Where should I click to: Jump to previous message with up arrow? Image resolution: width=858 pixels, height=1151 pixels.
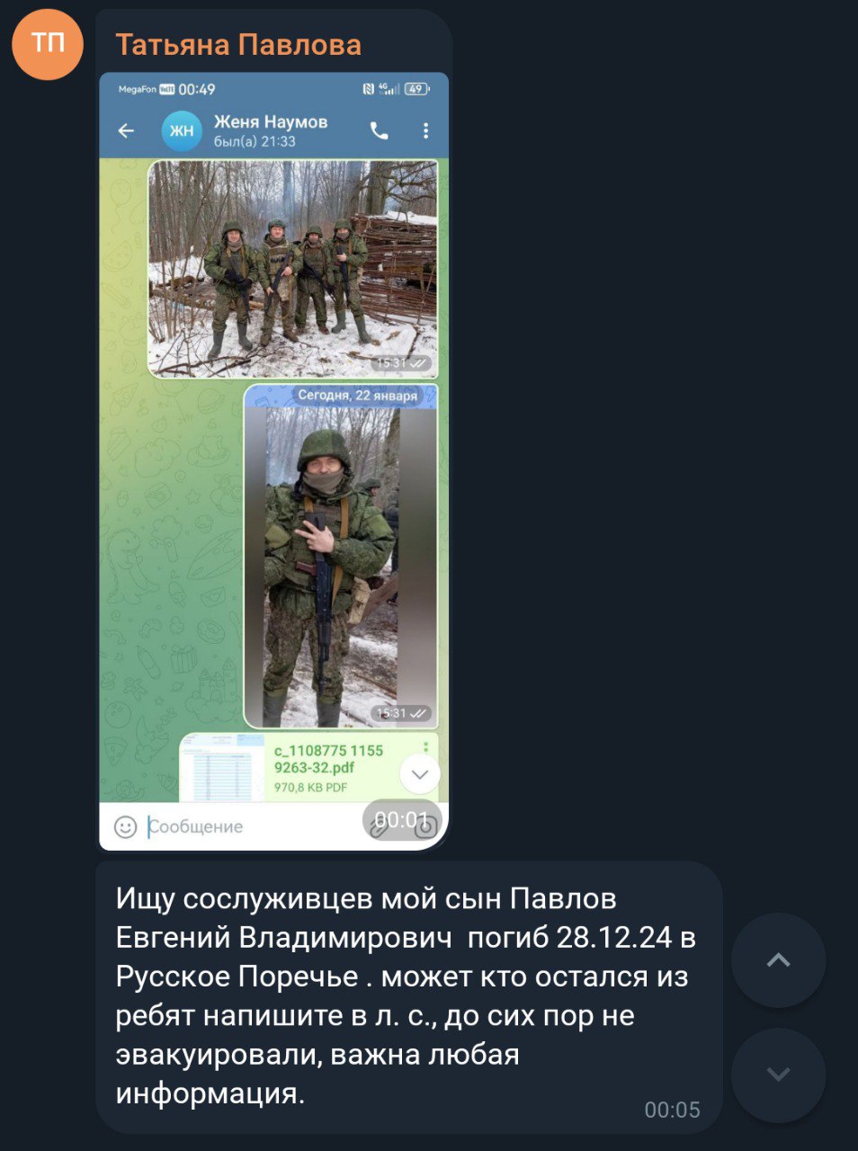pyautogui.click(x=778, y=960)
